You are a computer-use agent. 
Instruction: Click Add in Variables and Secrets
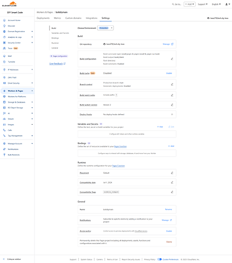click(x=160, y=127)
